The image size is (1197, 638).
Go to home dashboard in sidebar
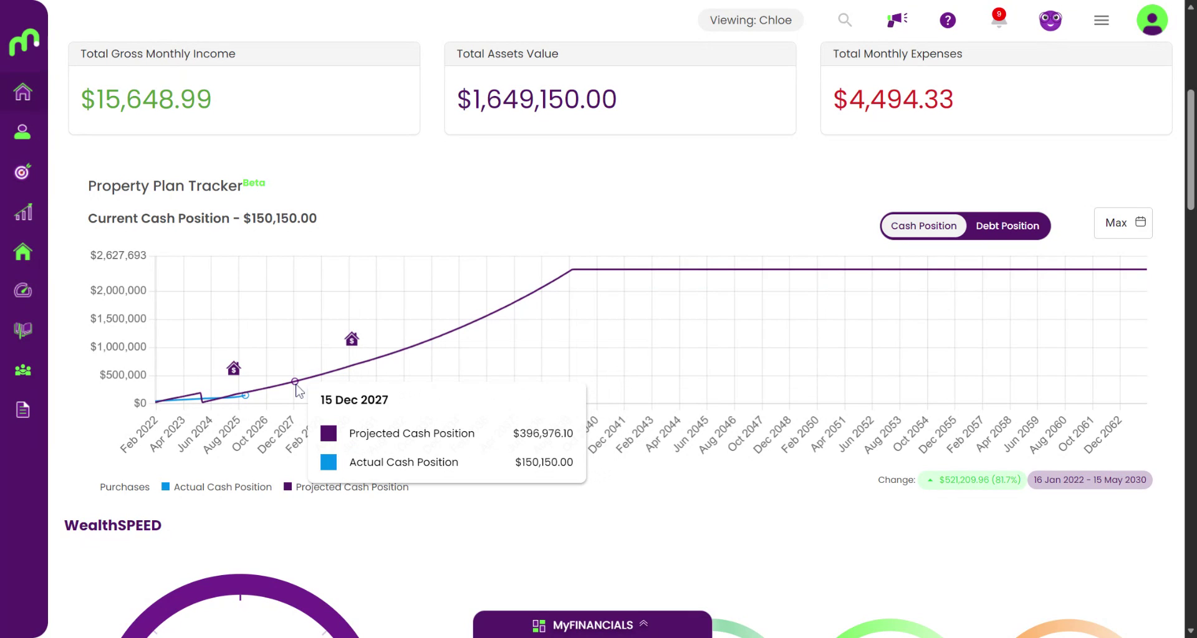(23, 92)
